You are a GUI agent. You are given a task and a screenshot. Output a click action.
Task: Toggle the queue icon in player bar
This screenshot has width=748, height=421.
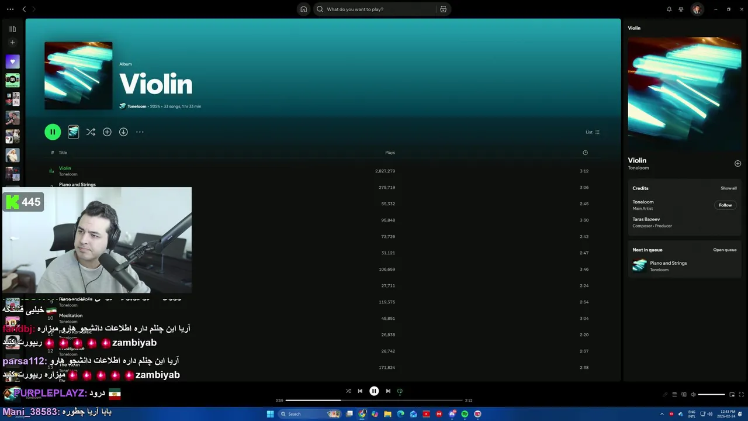(x=674, y=395)
